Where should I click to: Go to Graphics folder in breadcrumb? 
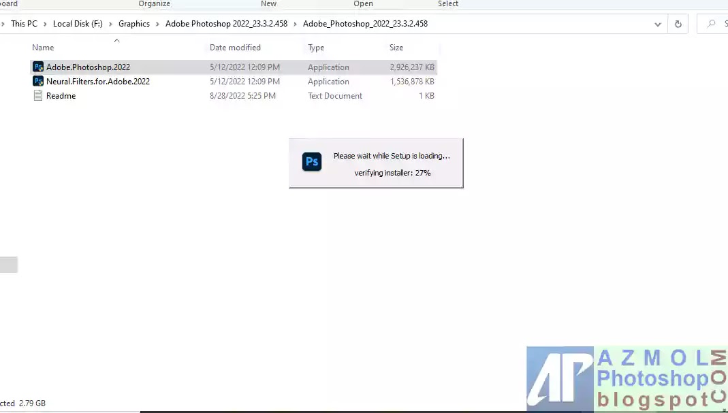(134, 24)
